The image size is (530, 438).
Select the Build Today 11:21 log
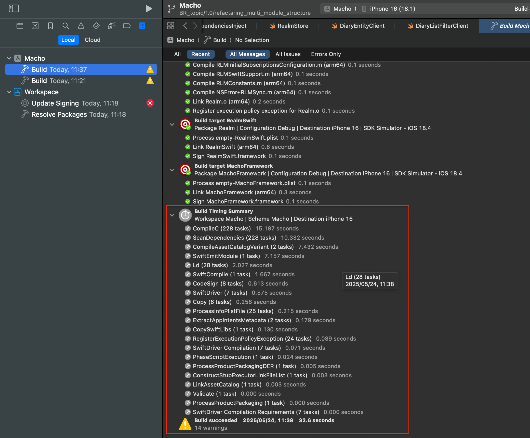click(x=59, y=81)
